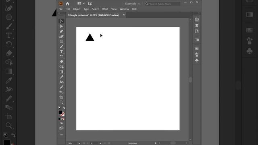The image size is (258, 145).
Task: Set paint mode to Gradient
Action: pyautogui.click(x=61, y=119)
